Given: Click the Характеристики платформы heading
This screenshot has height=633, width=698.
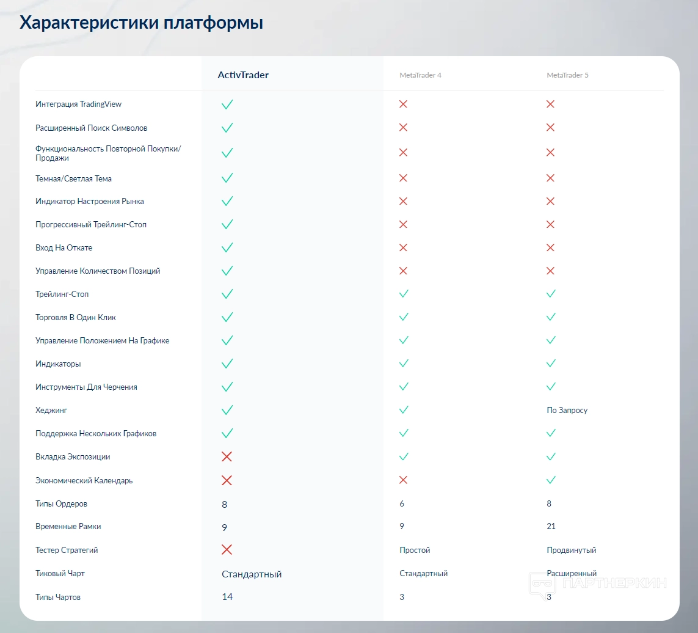Looking at the screenshot, I should [x=141, y=22].
